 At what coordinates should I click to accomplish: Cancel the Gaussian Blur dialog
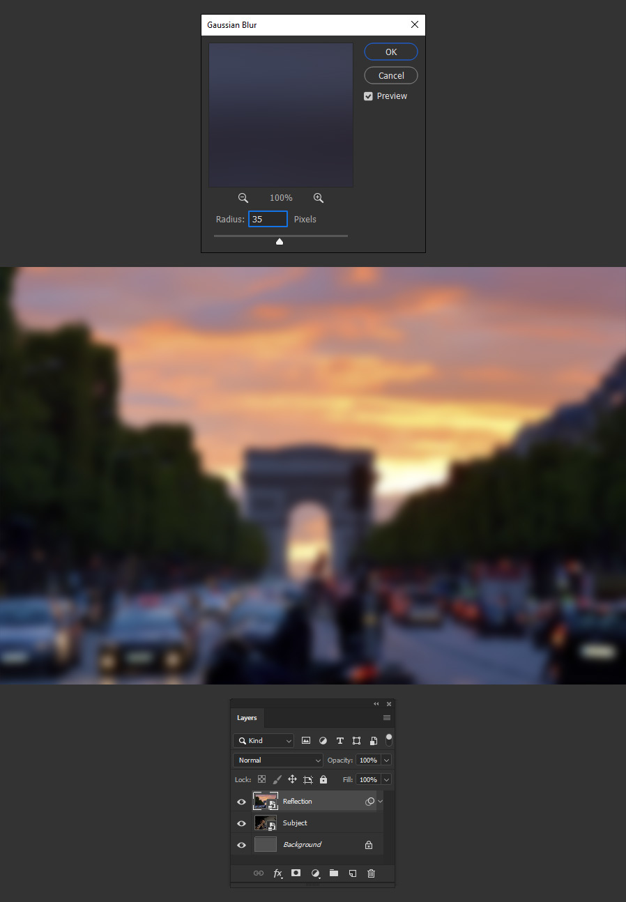[x=391, y=75]
